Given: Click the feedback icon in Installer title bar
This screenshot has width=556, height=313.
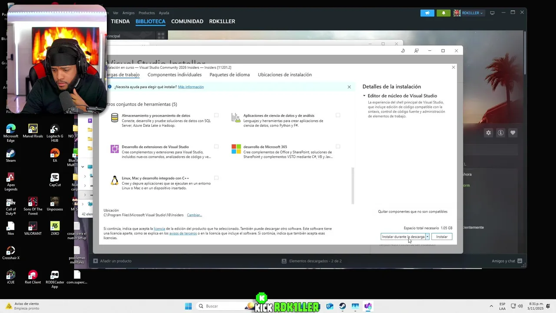Looking at the screenshot, I should [x=416, y=51].
